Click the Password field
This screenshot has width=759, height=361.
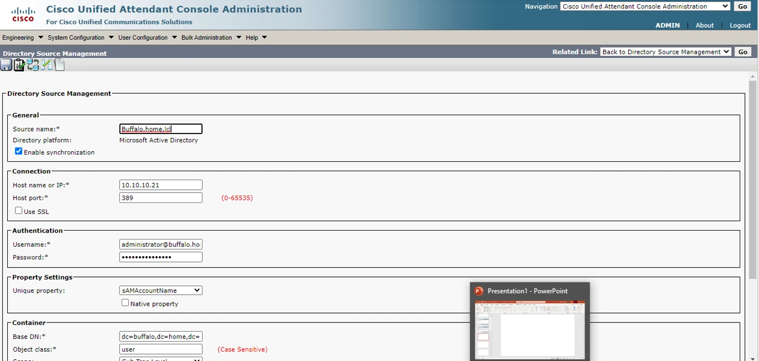[x=161, y=257]
